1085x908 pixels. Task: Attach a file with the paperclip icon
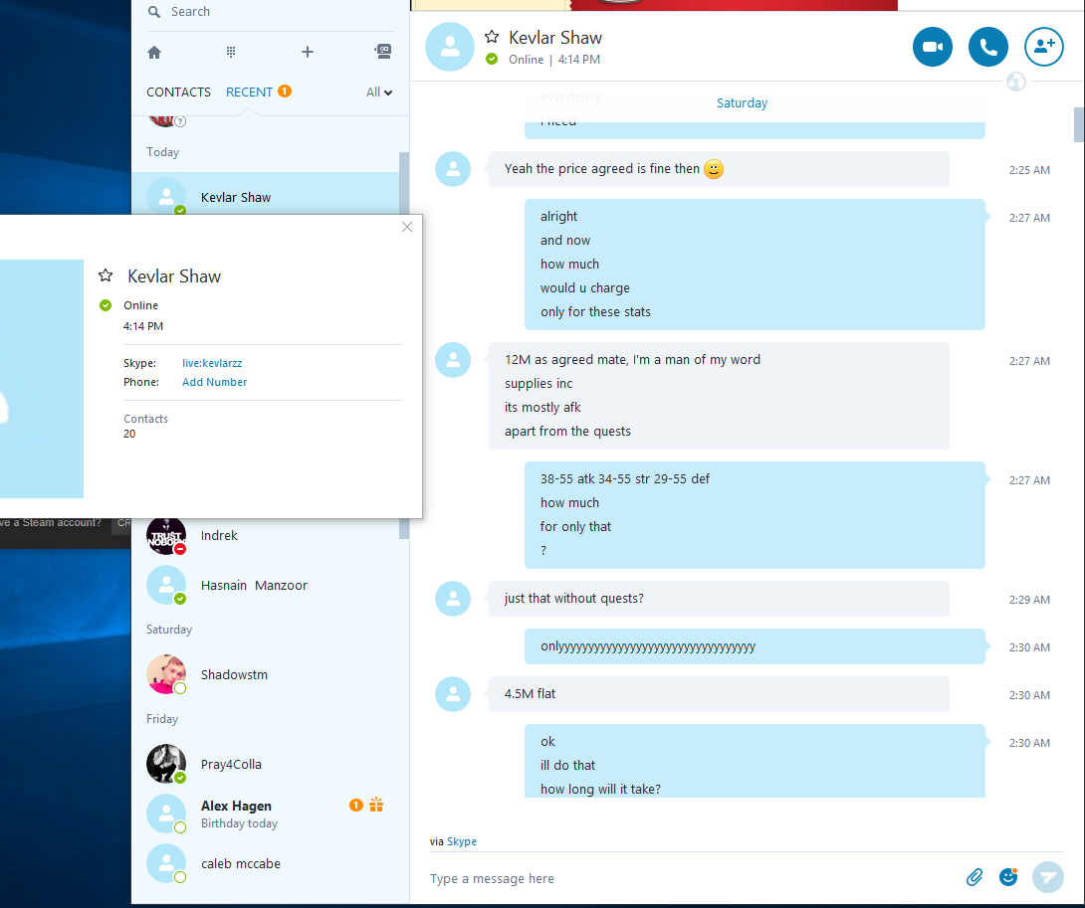(x=975, y=877)
